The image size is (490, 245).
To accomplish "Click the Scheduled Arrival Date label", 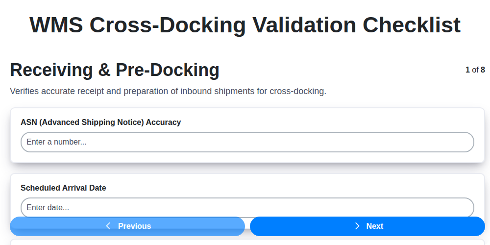I will (x=63, y=188).
